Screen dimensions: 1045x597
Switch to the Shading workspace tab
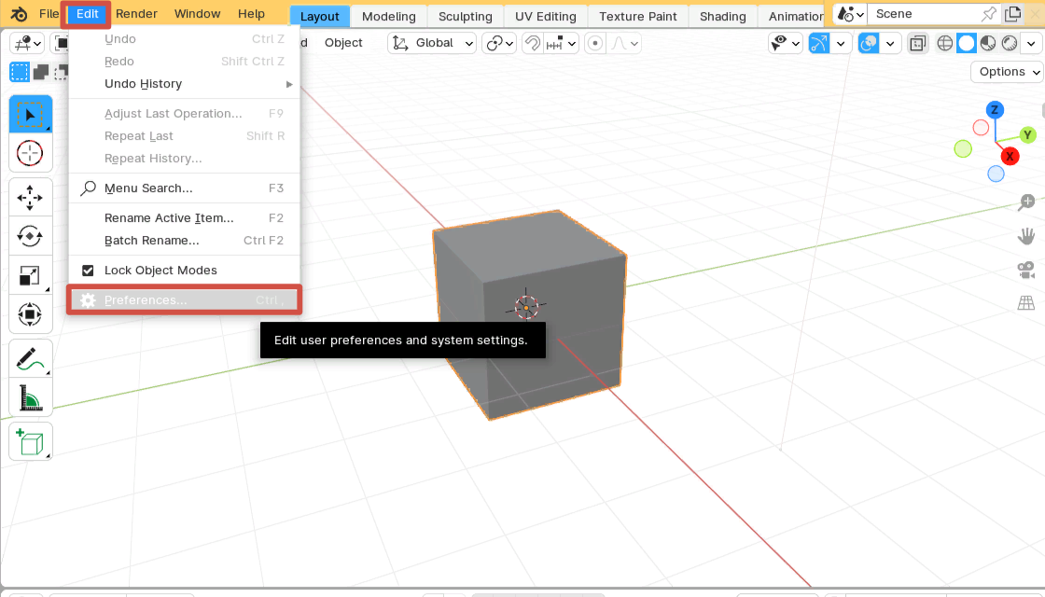722,16
